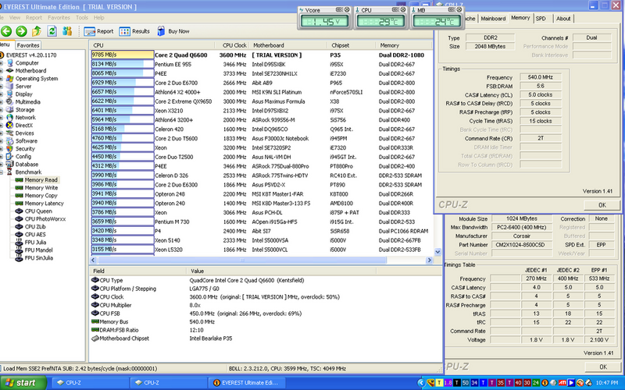Open the Help menu
Viewport: 625px width, 390px height.
(99, 17)
